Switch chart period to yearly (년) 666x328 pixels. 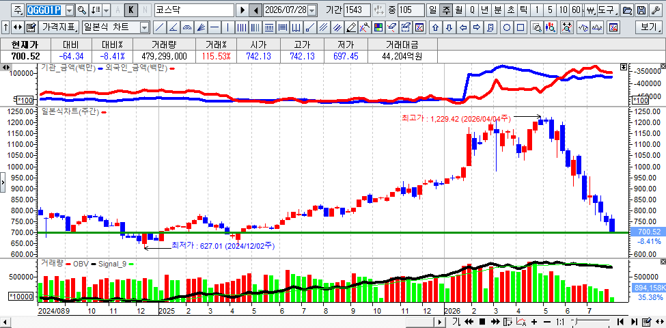click(485, 10)
